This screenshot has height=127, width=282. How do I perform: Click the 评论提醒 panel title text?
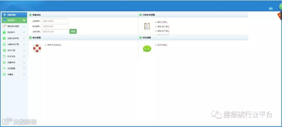(147, 38)
